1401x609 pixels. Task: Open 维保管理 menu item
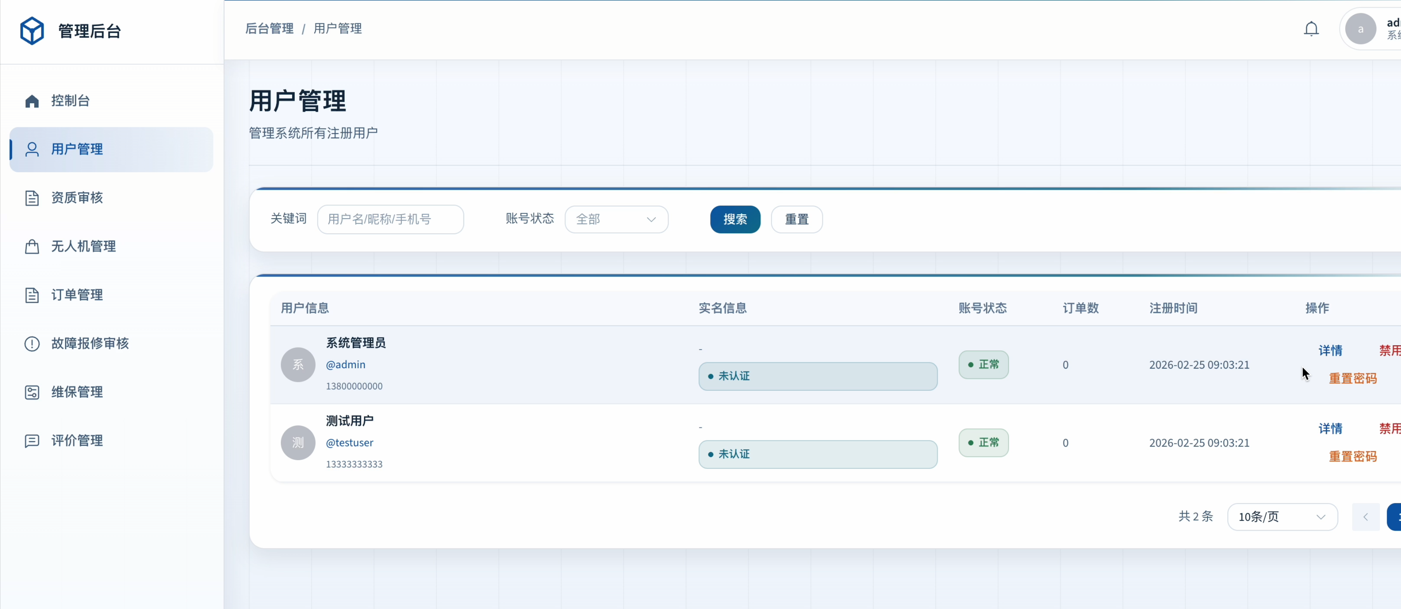(111, 392)
